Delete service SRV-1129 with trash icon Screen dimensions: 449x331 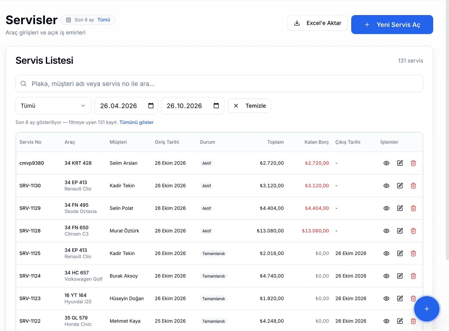(413, 208)
